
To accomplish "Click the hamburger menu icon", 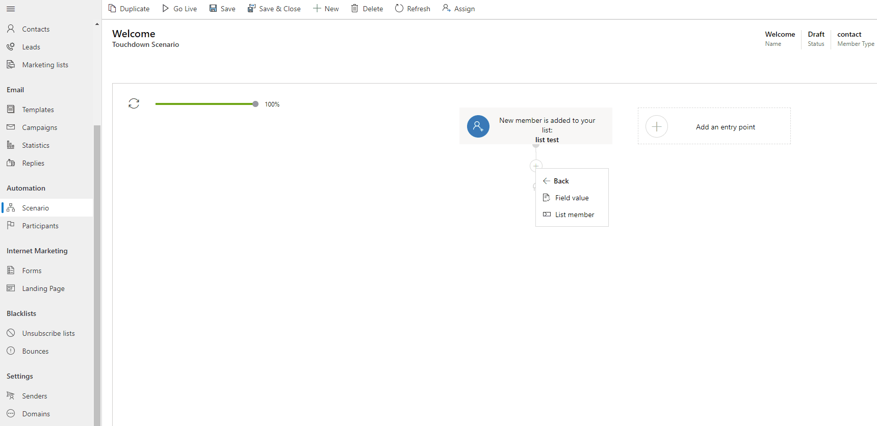I will click(x=11, y=9).
